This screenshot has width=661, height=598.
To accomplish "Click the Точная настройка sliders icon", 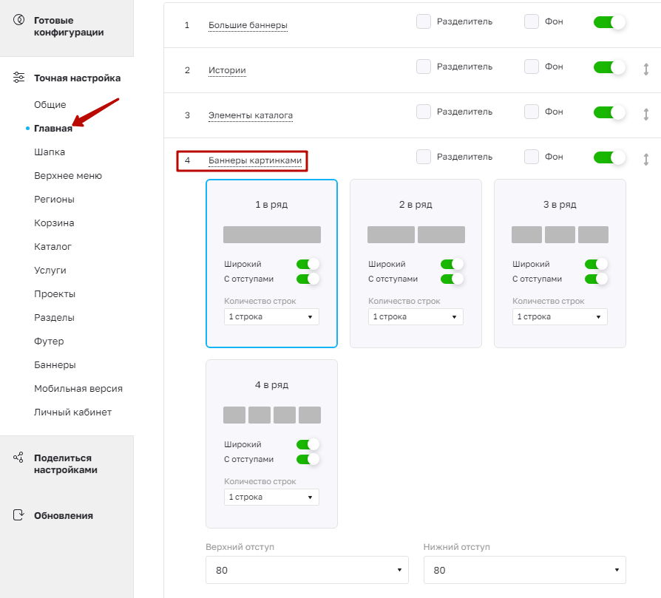I will point(19,78).
